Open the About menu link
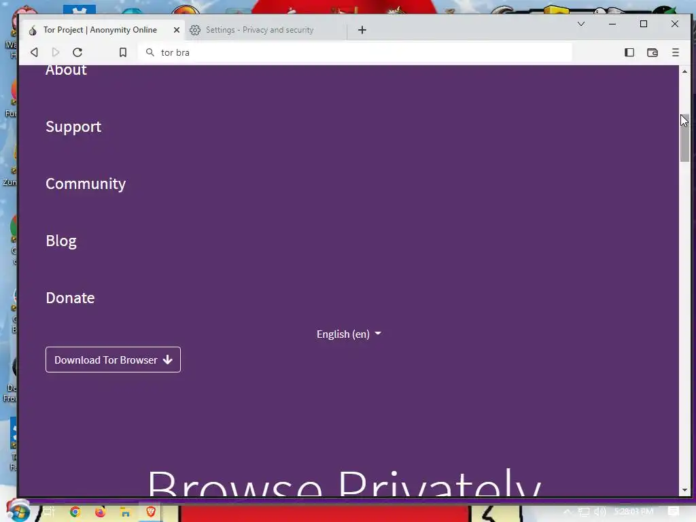This screenshot has height=522, width=696. [66, 70]
